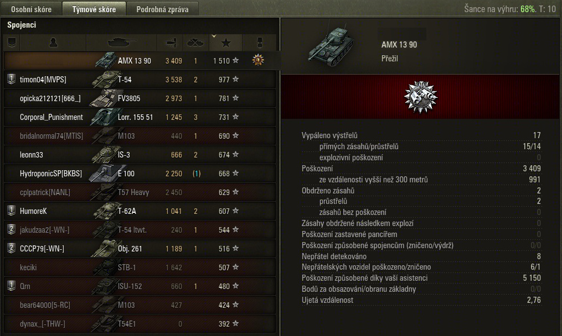Image resolution: width=562 pixels, height=336 pixels.
Task: Switch to the Týmové skóre tab
Action: tap(94, 9)
